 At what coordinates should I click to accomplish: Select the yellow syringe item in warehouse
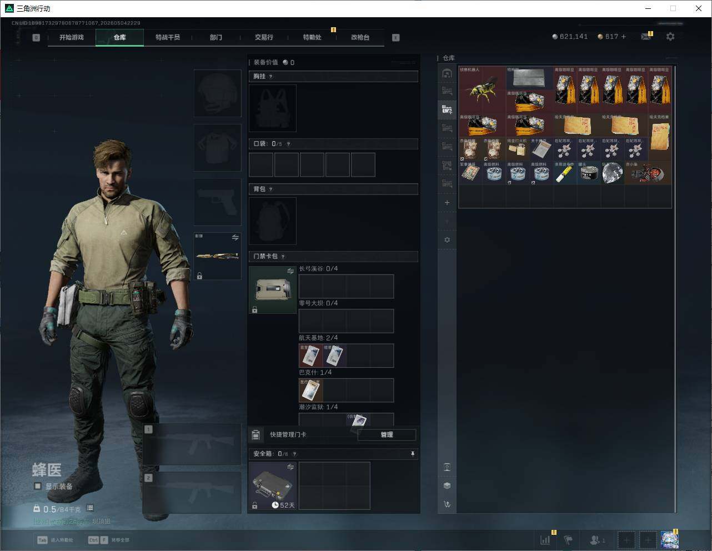point(565,173)
